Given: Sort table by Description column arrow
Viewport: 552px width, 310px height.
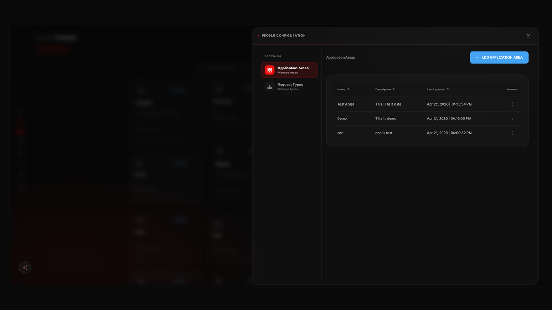Looking at the screenshot, I should (394, 90).
